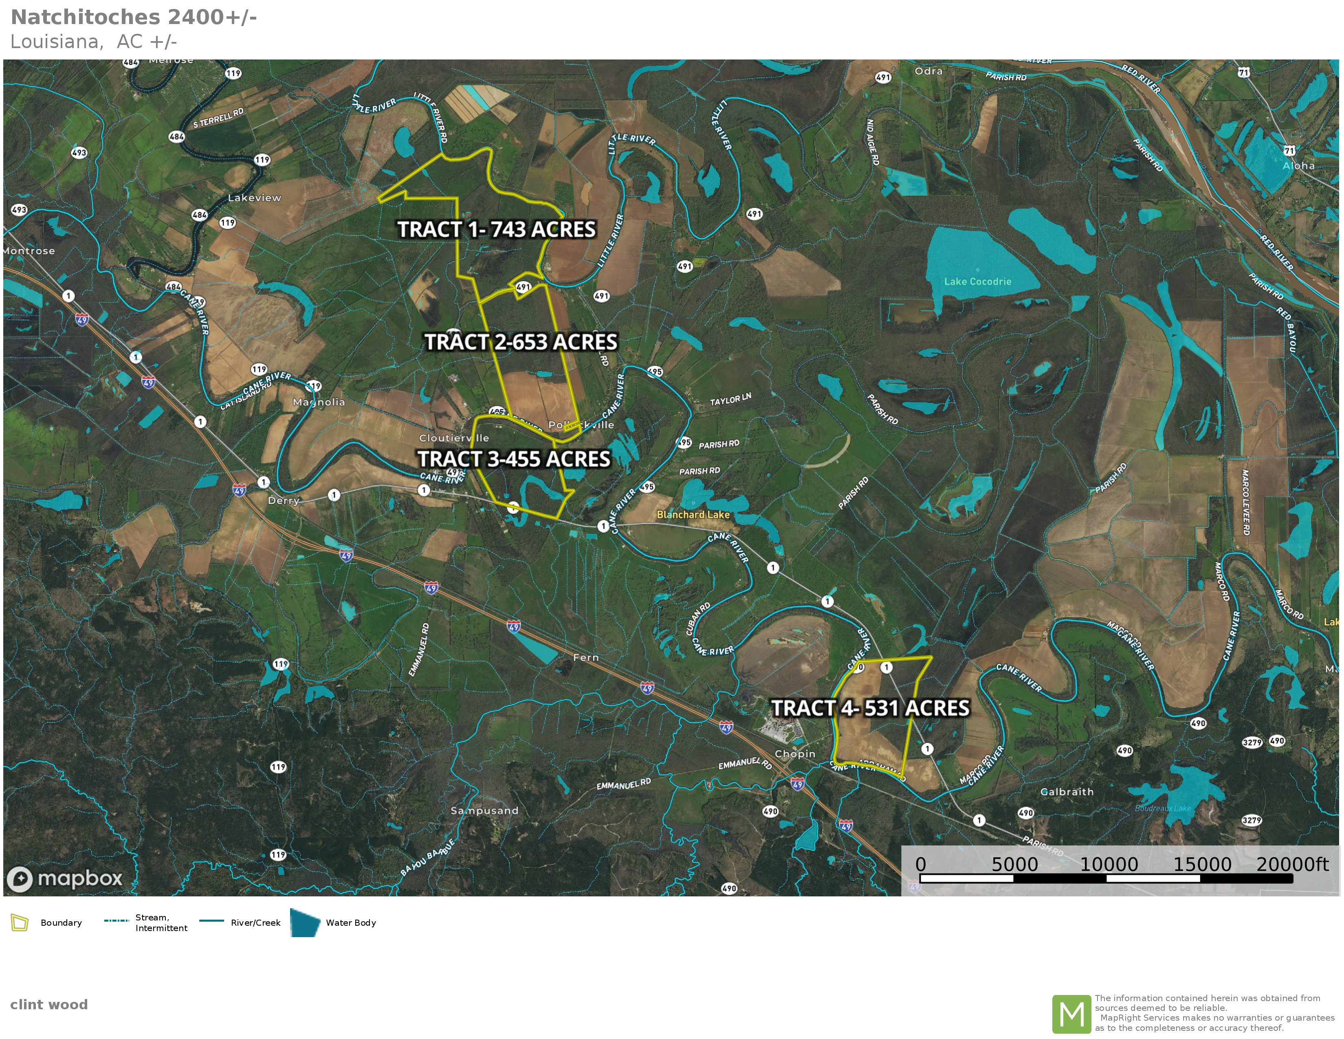The height and width of the screenshot is (1039, 1344).
Task: Click the yellow Boundary legend icon
Action: coord(20,922)
